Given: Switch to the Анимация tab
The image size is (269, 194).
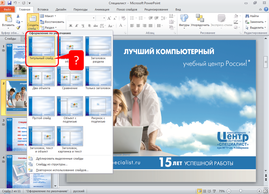Looking at the screenshot, I should tap(102, 9).
